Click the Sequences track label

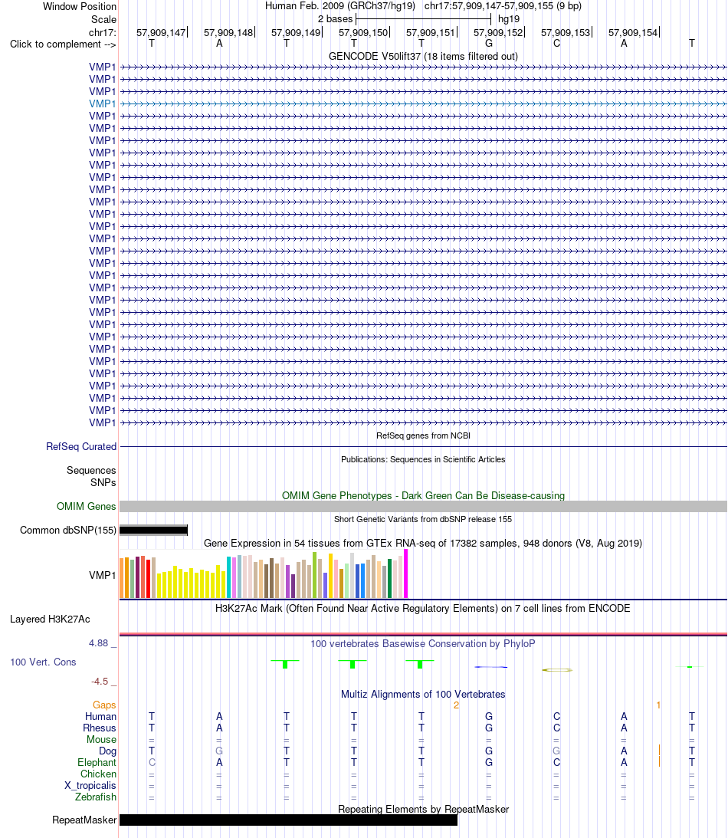coord(91,470)
